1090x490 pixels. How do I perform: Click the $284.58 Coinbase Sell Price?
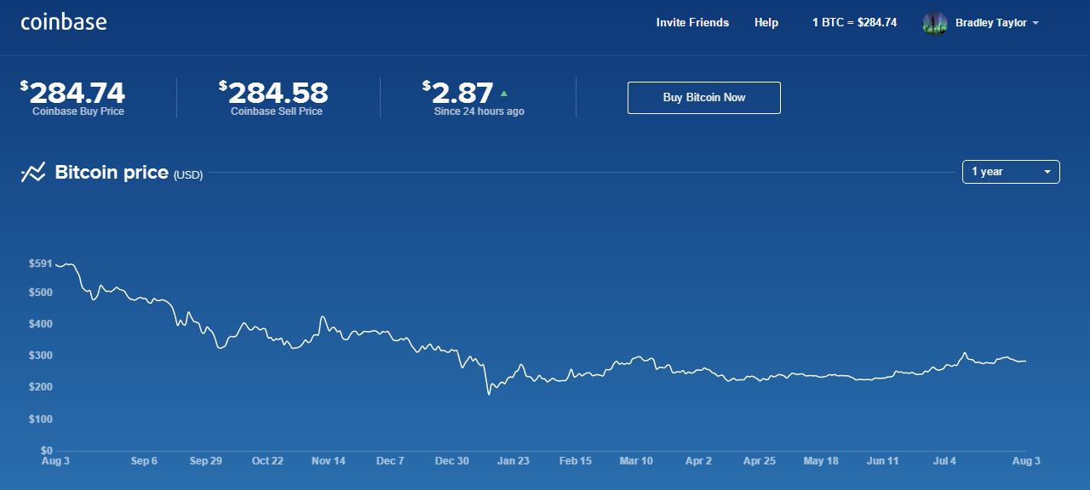pos(274,93)
